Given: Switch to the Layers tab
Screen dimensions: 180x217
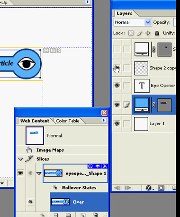Looking at the screenshot, I should point(125,13).
